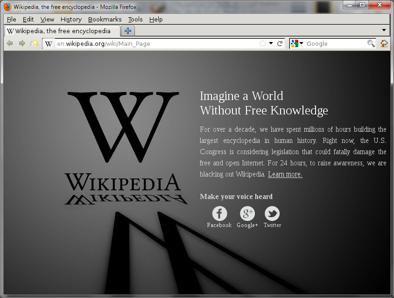Click the 'Imagine a World' headline text

(241, 96)
